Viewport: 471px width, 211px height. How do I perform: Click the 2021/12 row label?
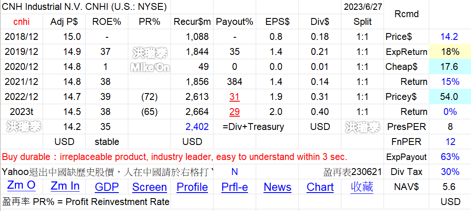[22, 81]
